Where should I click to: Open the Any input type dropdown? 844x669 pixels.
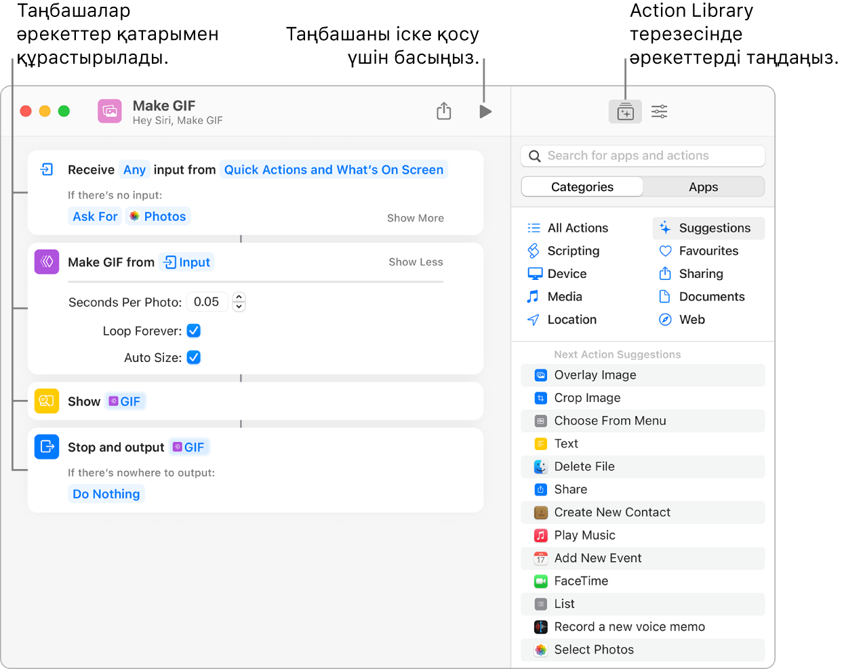134,170
